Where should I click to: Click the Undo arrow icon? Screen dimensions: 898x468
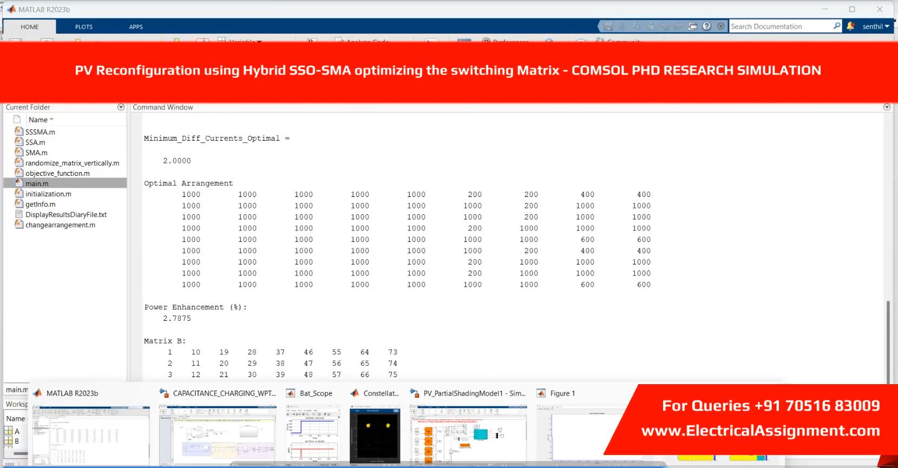(x=664, y=27)
